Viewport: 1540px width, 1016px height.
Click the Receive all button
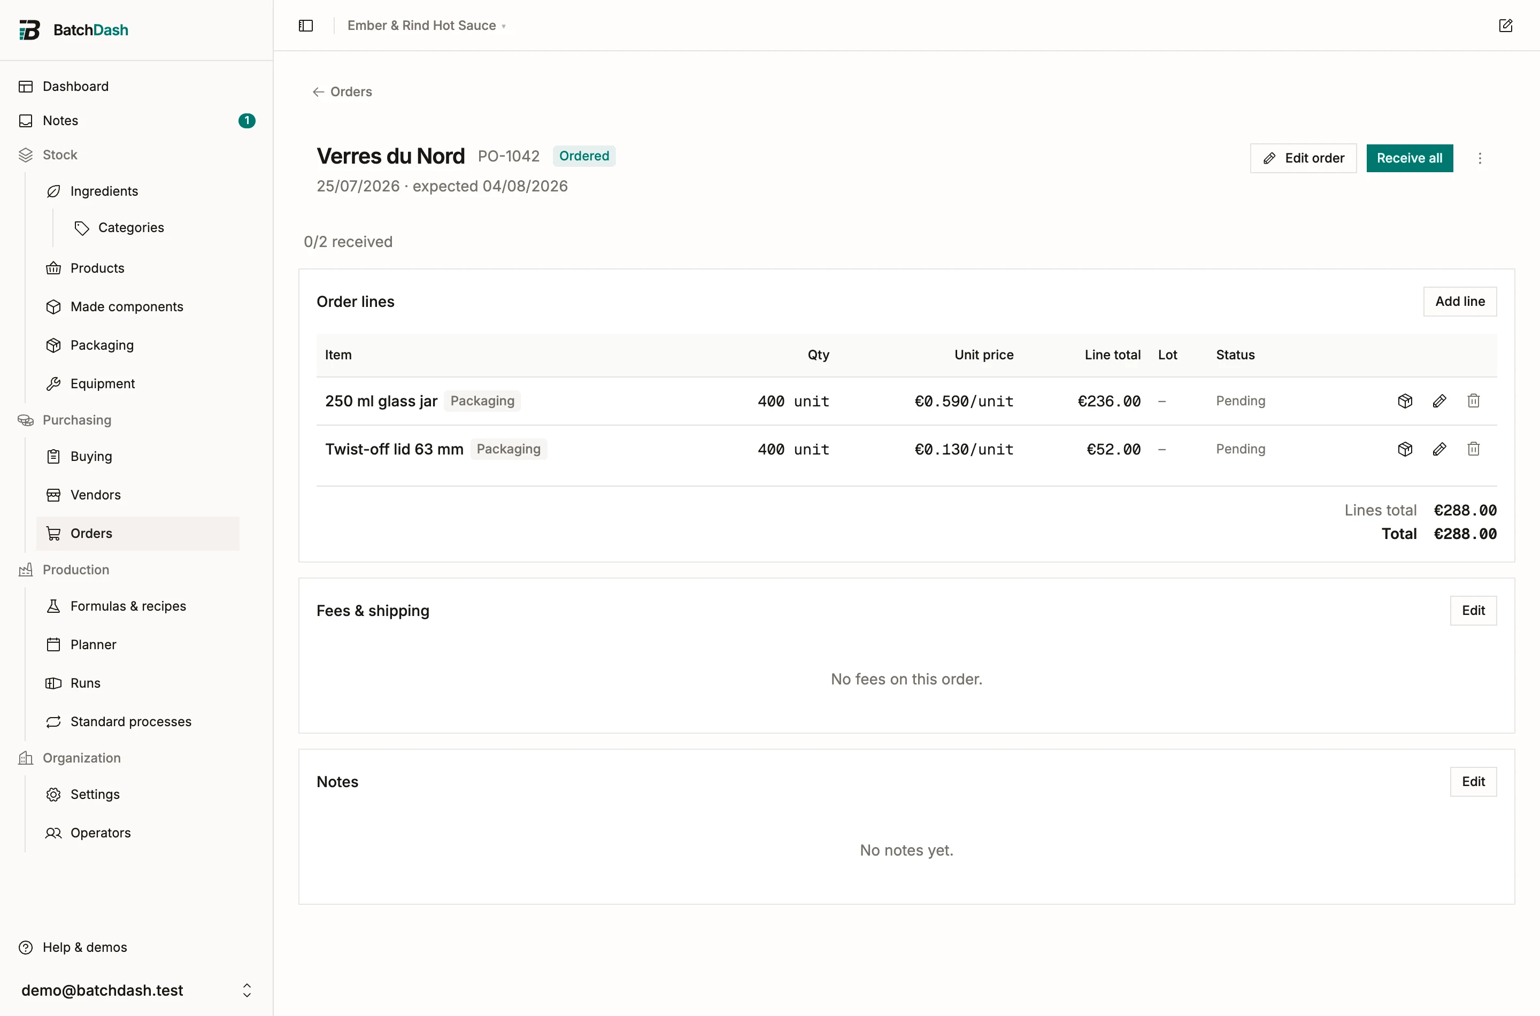click(x=1409, y=158)
